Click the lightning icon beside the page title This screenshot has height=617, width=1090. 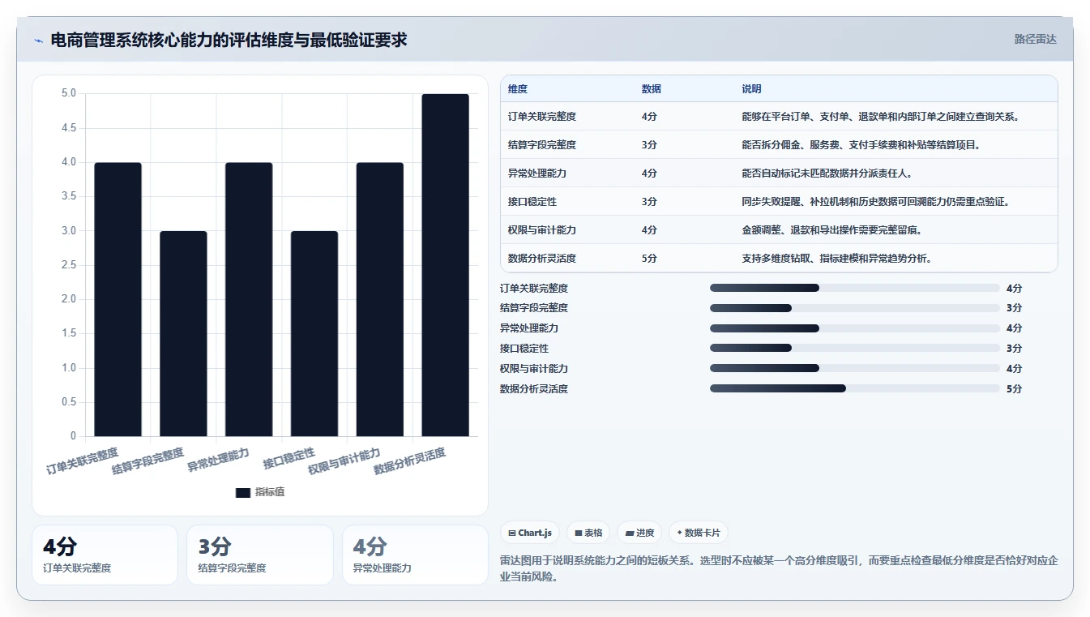click(38, 40)
